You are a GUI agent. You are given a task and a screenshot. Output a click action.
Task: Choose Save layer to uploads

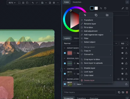[x=96, y=63]
